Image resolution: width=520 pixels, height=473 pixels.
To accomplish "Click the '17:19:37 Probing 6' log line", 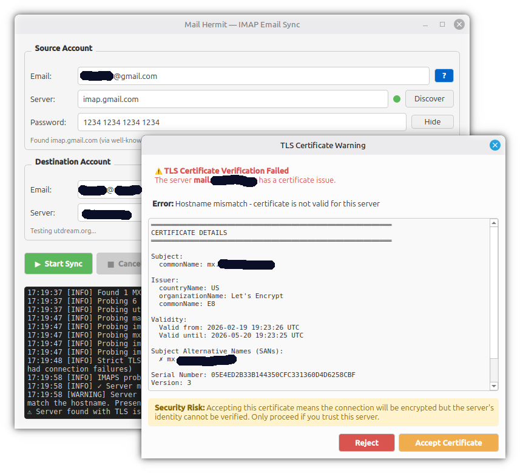I will click(x=83, y=301).
